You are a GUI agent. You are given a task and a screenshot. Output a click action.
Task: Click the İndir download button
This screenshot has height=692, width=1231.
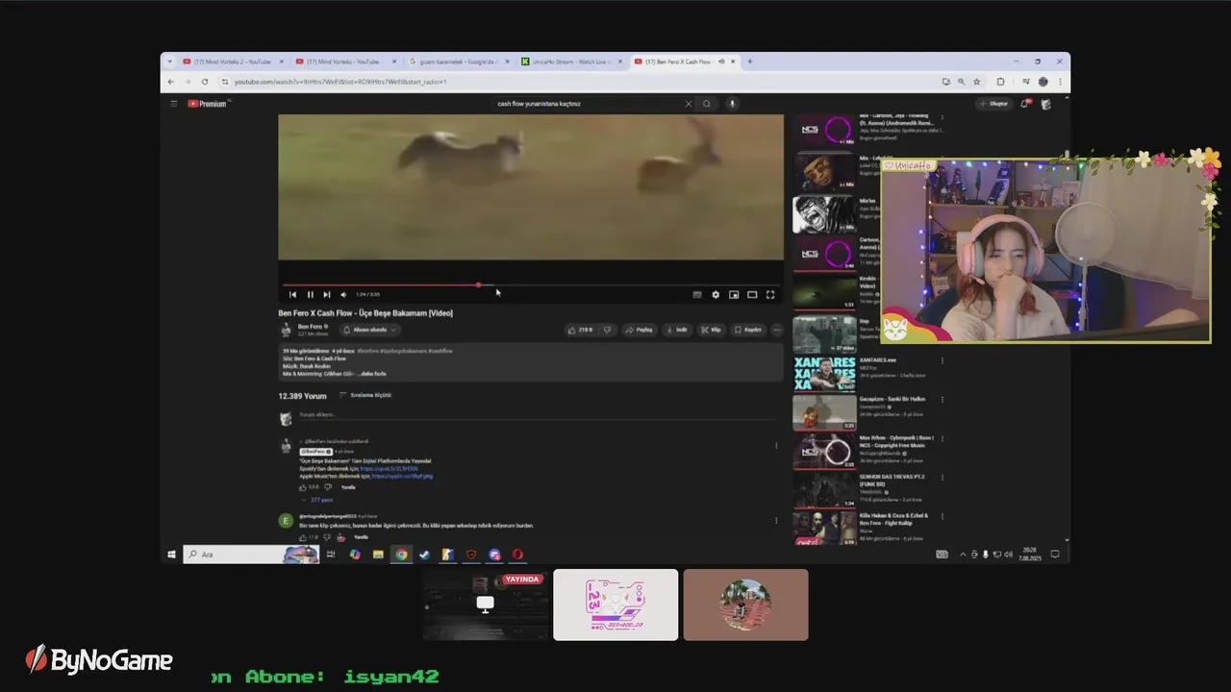coord(676,330)
